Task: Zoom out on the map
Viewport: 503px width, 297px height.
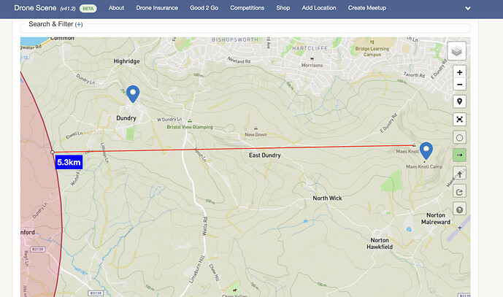Action: (459, 85)
